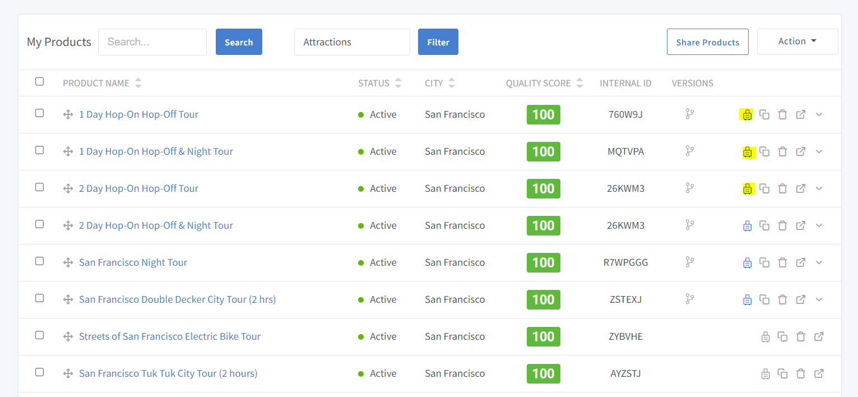Click the Share Products button
858x397 pixels.
[707, 42]
